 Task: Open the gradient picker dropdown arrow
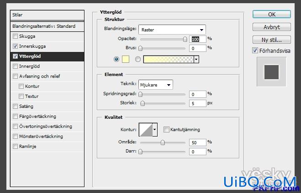coord(196,59)
